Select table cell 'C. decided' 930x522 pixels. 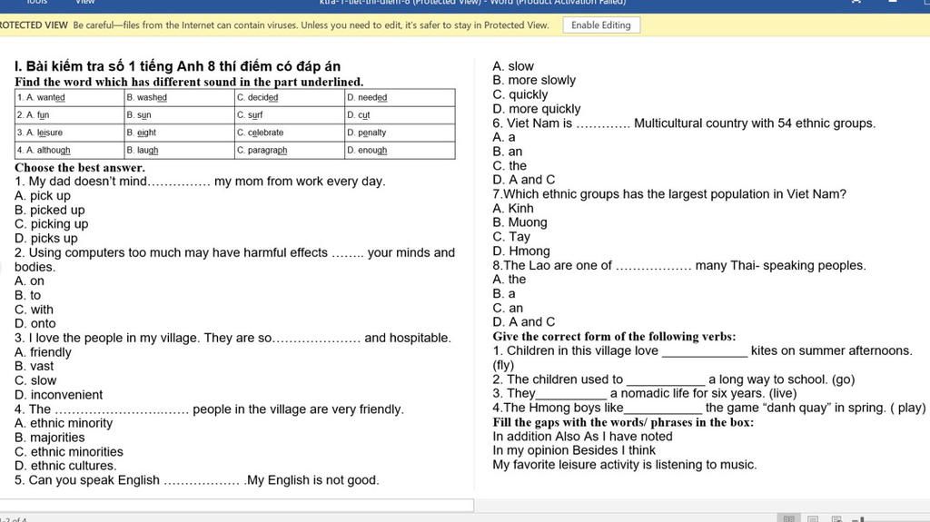click(x=290, y=97)
